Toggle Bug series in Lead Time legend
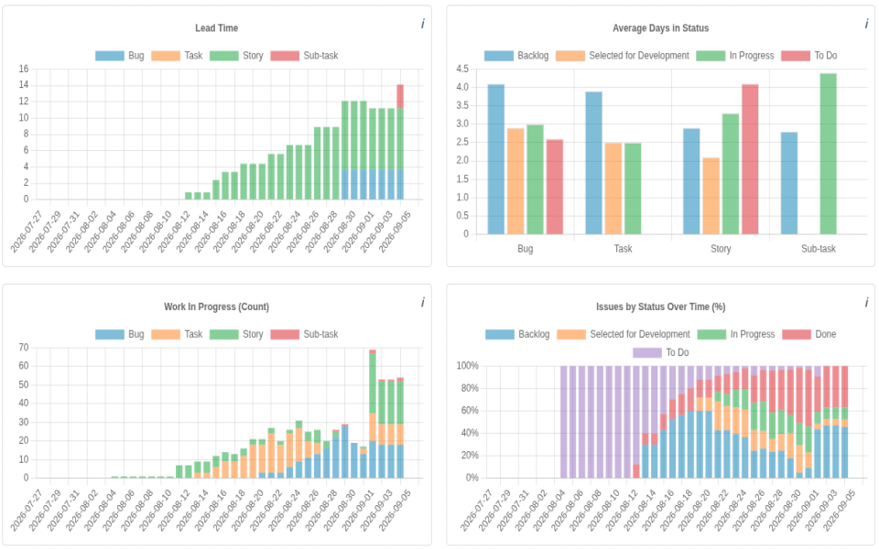The image size is (879, 549). coord(119,56)
